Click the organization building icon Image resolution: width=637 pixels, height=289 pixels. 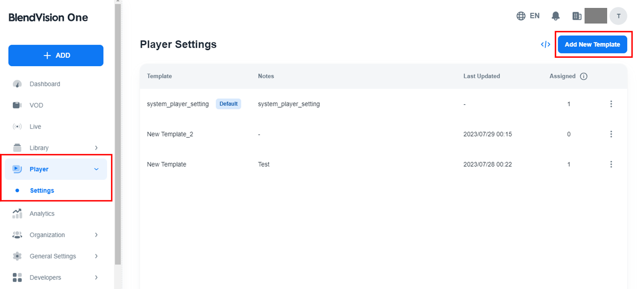coord(576,16)
